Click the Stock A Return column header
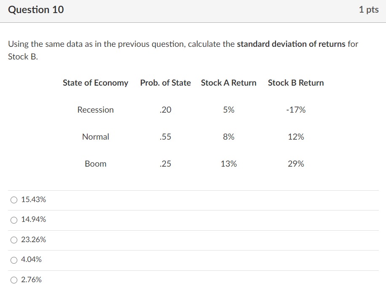386x294 pixels. pyautogui.click(x=228, y=83)
